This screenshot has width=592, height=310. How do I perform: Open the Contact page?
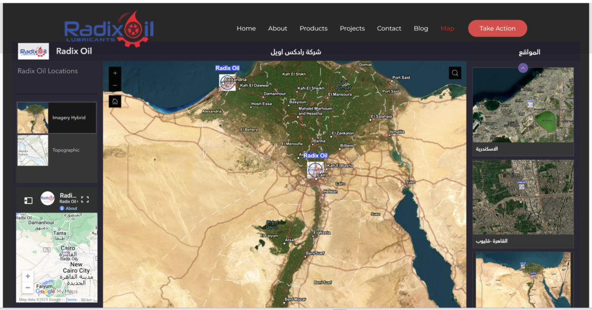click(389, 28)
